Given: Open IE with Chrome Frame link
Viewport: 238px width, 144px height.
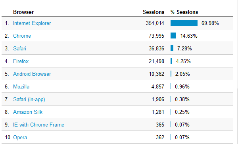Looking at the screenshot, I should pos(38,125).
